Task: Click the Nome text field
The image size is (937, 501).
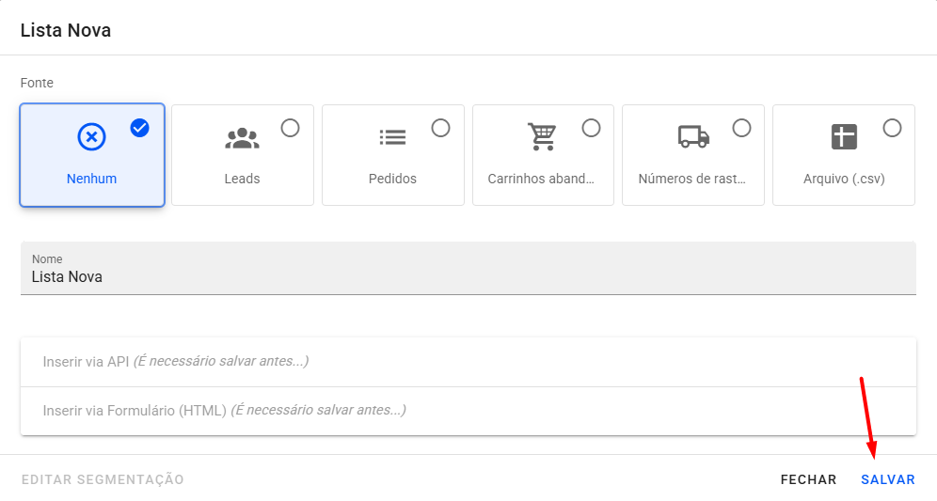Action: tap(468, 277)
